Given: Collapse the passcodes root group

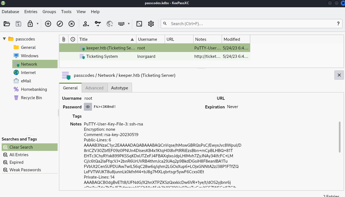Looking at the screenshot, I should point(4,39).
